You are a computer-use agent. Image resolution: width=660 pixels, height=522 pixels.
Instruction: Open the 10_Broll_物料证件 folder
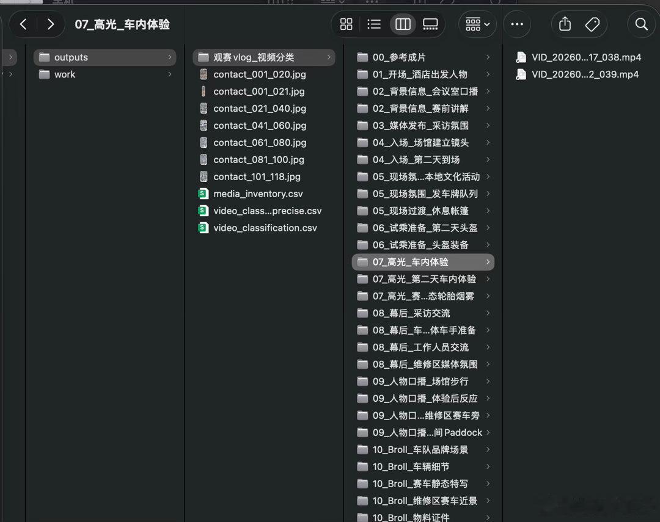(x=423, y=517)
